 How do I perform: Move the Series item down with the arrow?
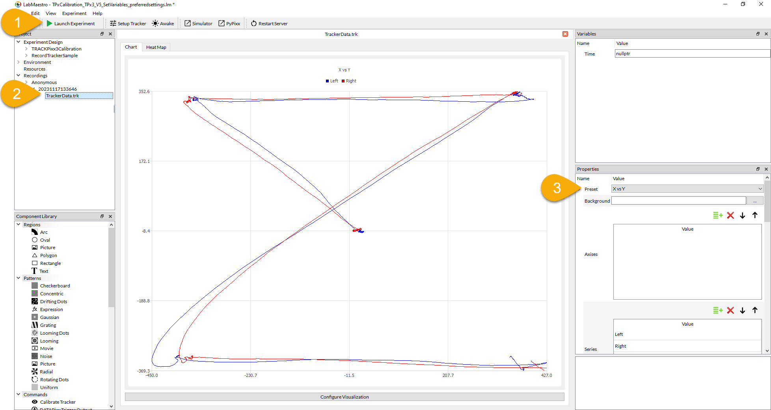[743, 310]
